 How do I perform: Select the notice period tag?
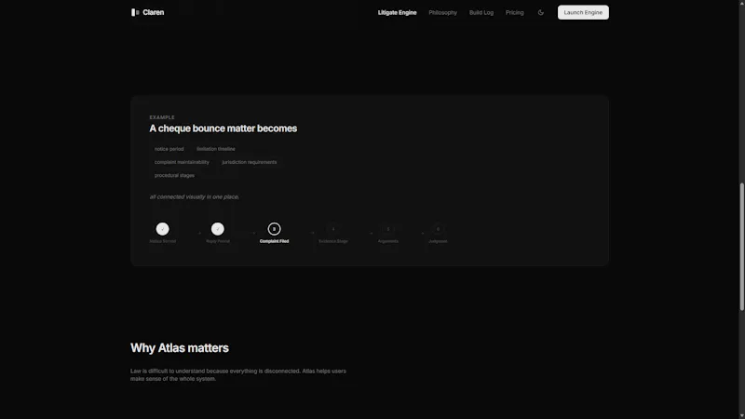(x=169, y=149)
